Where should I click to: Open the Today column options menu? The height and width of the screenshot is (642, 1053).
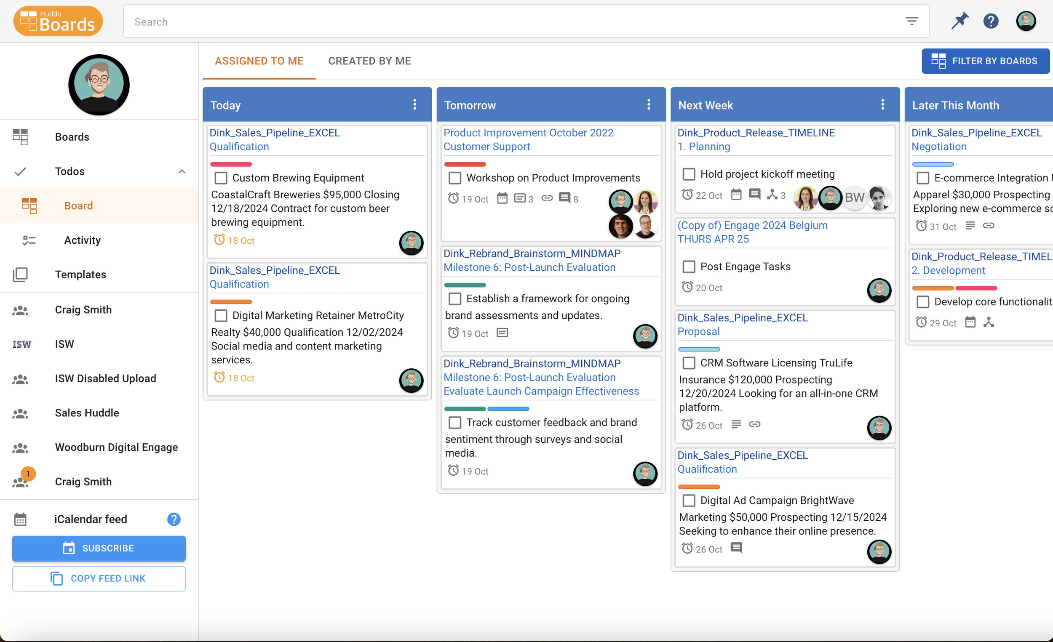[414, 105]
